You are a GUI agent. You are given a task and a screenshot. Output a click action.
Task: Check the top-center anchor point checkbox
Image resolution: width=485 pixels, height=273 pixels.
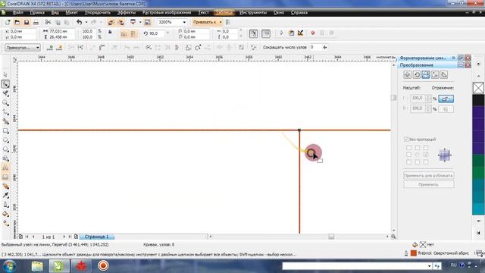[x=418, y=148]
